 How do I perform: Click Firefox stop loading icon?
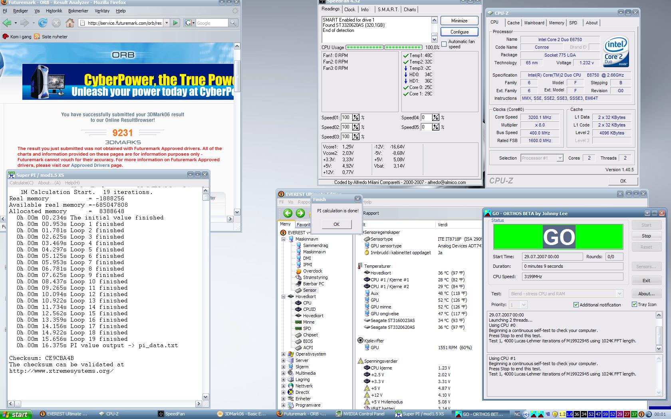pyautogui.click(x=56, y=23)
